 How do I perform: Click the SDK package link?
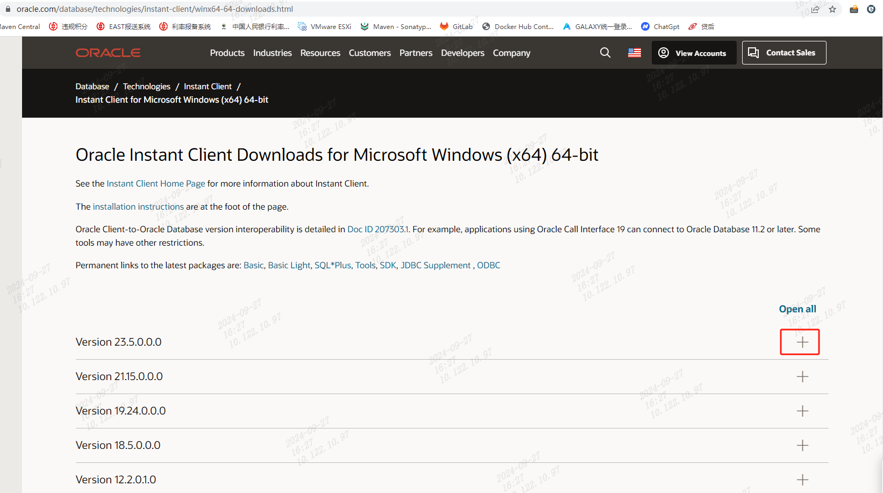click(388, 266)
